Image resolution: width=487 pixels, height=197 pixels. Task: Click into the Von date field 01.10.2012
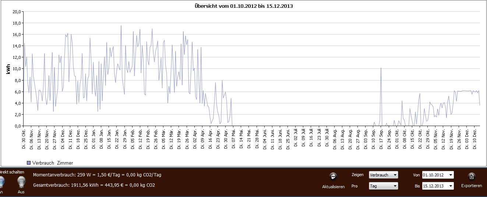point(435,175)
